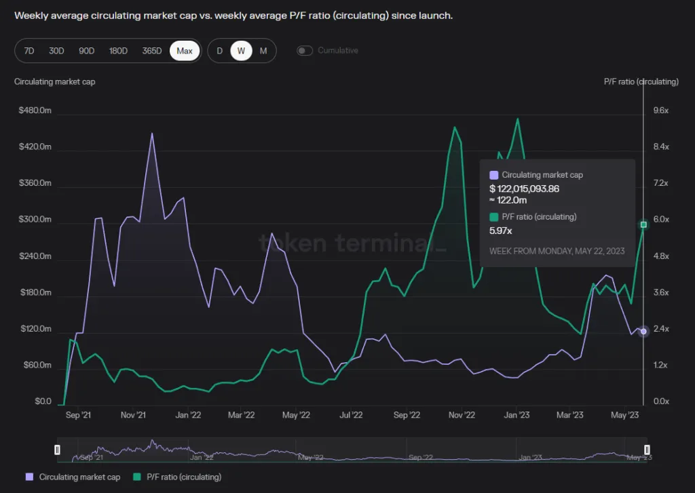695x493 pixels.
Task: Toggle the P/F ratio (circulating) legend item
Action: coord(178,477)
